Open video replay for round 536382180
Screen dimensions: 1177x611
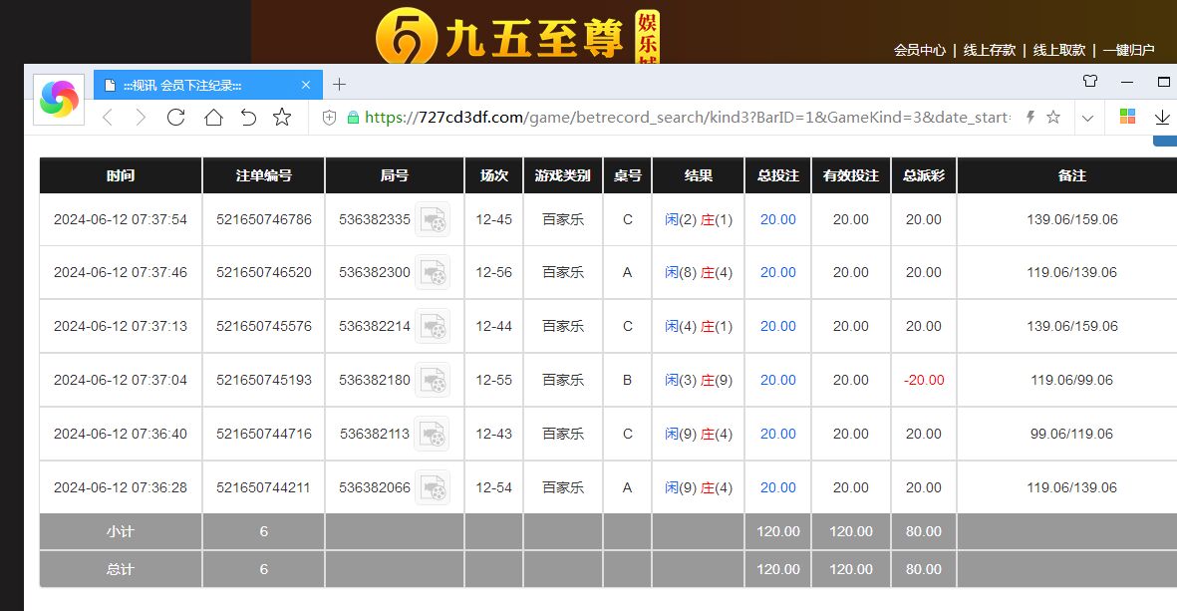[432, 380]
